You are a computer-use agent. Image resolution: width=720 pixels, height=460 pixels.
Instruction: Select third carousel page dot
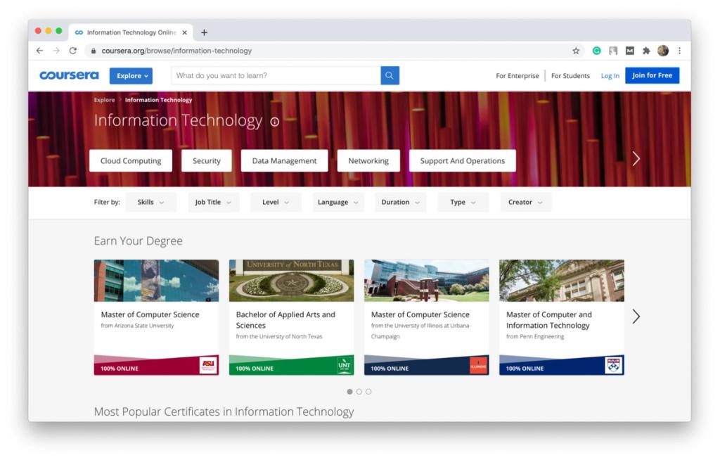368,392
